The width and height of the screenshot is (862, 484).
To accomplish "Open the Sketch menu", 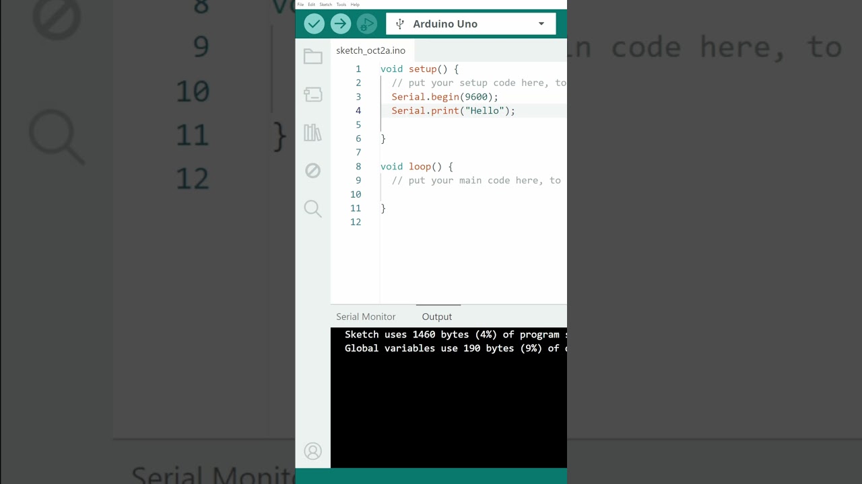I will click(x=325, y=5).
